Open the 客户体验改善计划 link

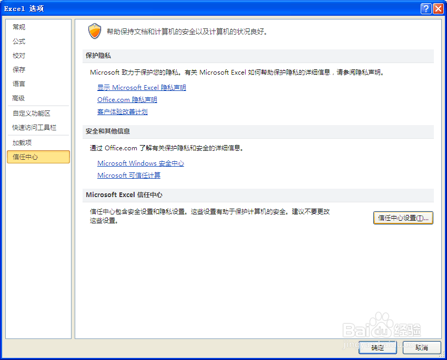point(123,111)
